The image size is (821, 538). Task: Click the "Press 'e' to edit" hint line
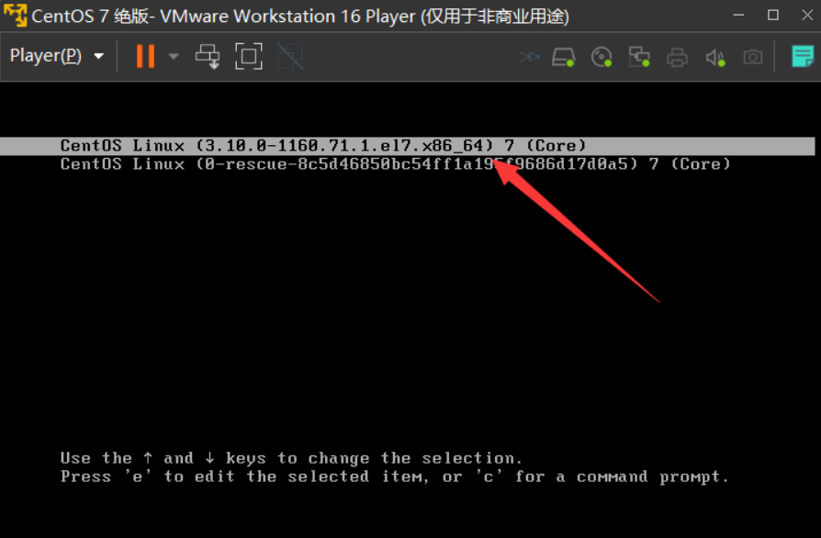[394, 476]
